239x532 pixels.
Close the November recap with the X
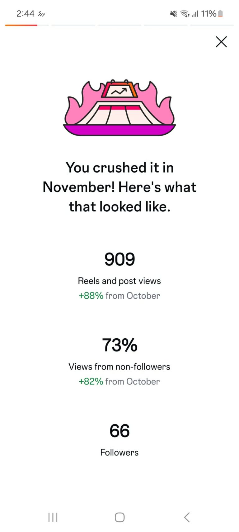(x=221, y=41)
